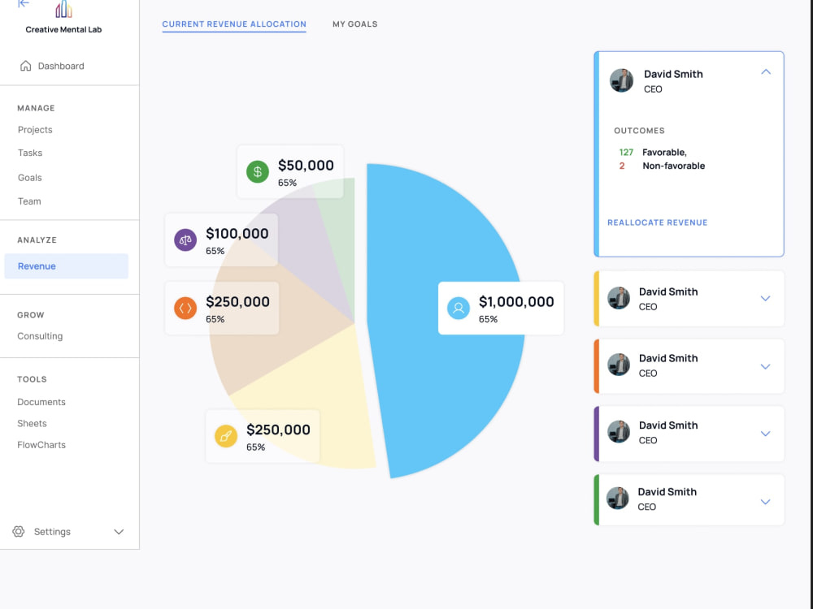The width and height of the screenshot is (813, 609).
Task: Expand the purple-striped David Smith card
Action: tap(765, 434)
